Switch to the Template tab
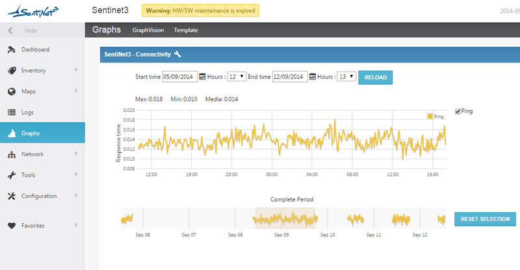Image resolution: width=520 pixels, height=270 pixels. [186, 30]
